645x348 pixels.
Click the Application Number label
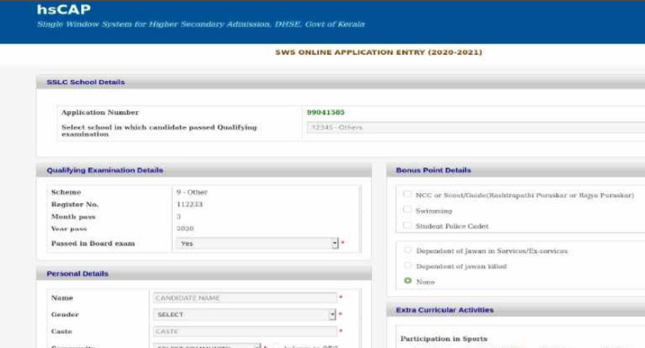pyautogui.click(x=100, y=112)
